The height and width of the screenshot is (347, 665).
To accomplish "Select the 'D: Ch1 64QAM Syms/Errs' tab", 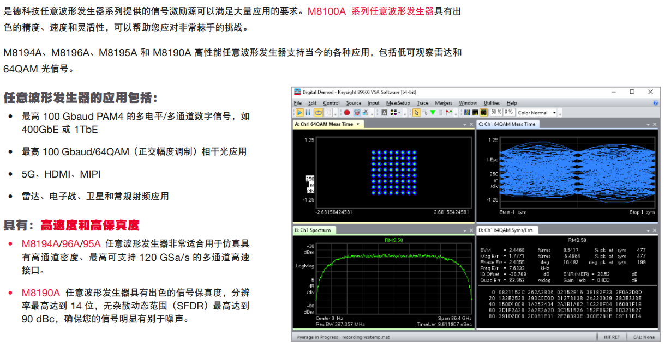I will click(x=508, y=230).
